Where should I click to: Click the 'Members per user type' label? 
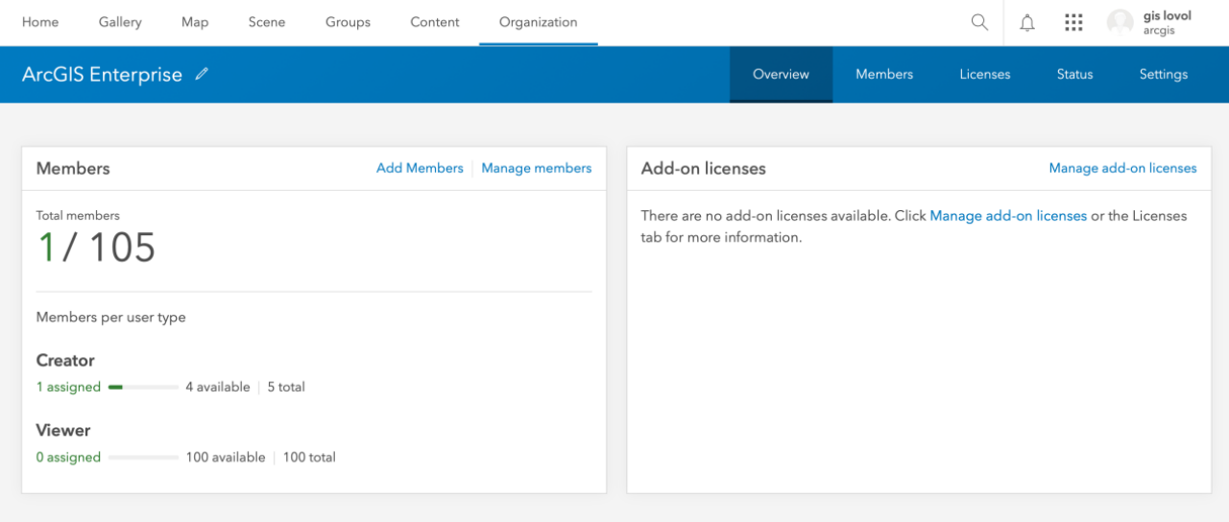click(x=111, y=317)
